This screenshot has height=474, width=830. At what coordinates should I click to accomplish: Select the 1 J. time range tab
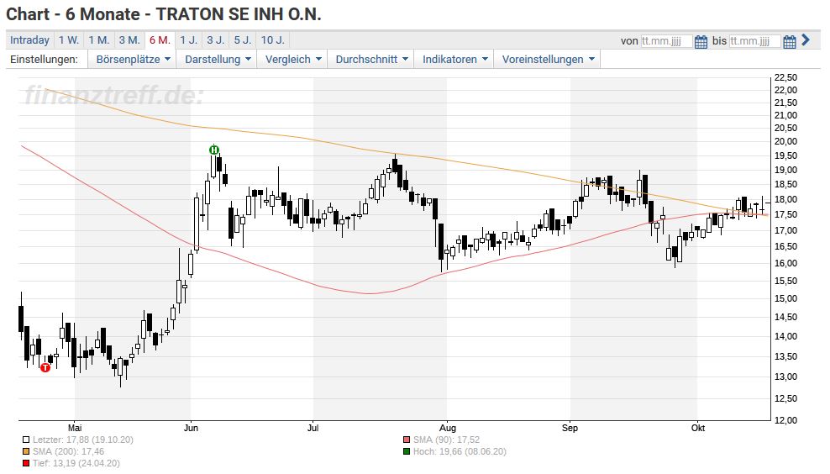click(188, 39)
